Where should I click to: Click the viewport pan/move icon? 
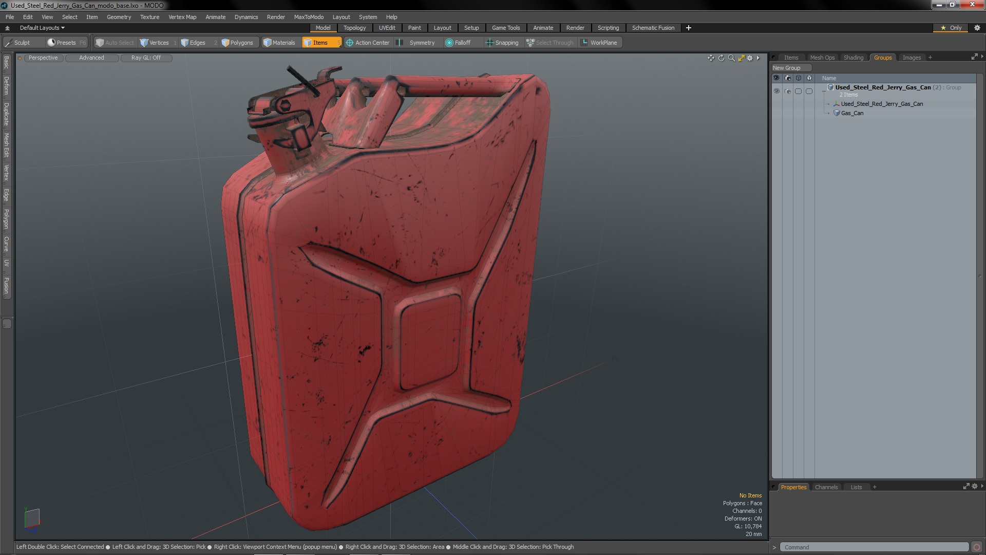[x=711, y=58]
